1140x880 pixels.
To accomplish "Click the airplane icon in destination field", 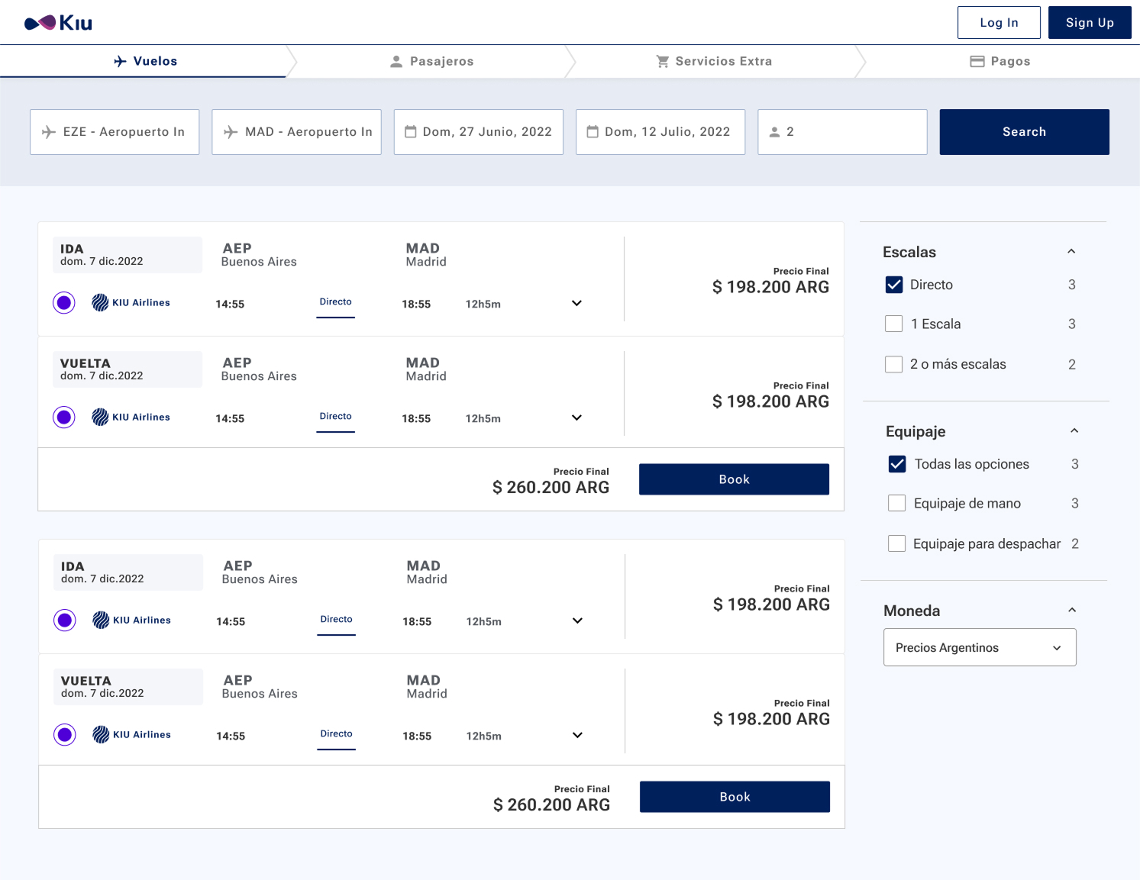I will point(231,132).
